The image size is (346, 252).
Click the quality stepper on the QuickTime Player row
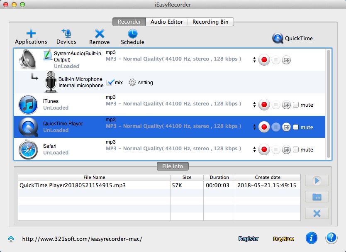[254, 127]
